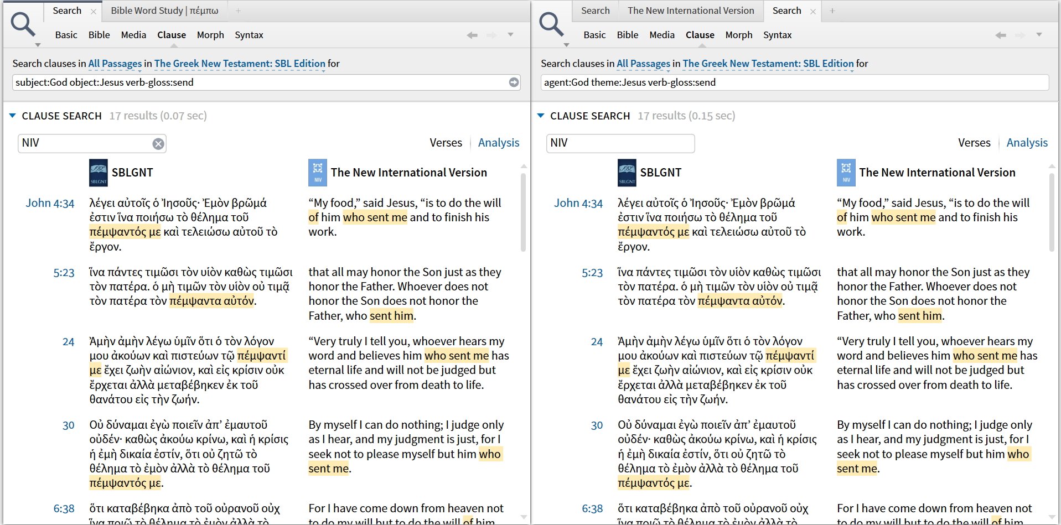Select Morph search type in left panel
1061x525 pixels.
tap(210, 35)
